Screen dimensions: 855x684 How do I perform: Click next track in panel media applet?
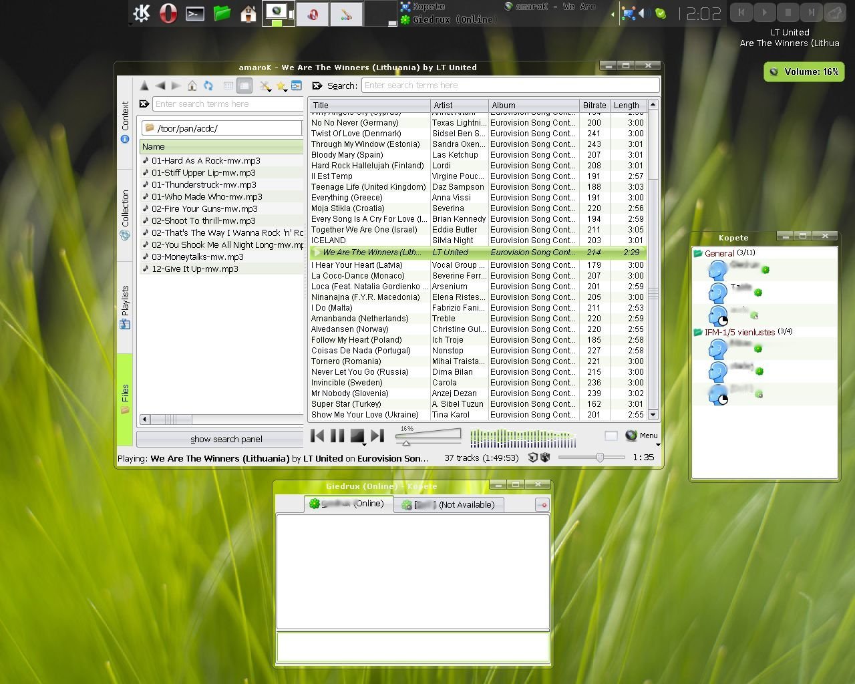[811, 12]
